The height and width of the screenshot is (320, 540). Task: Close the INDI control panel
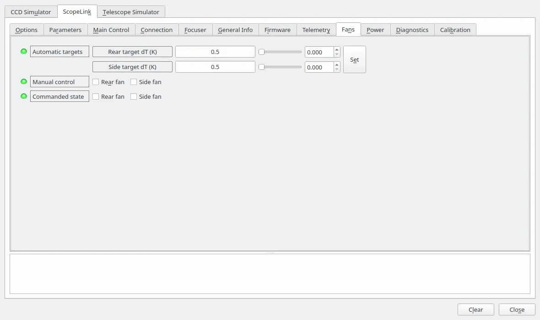click(x=517, y=309)
